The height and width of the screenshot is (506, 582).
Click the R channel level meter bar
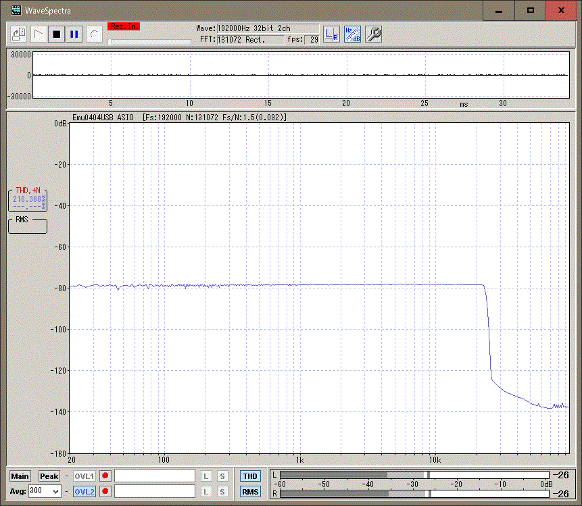(x=414, y=494)
